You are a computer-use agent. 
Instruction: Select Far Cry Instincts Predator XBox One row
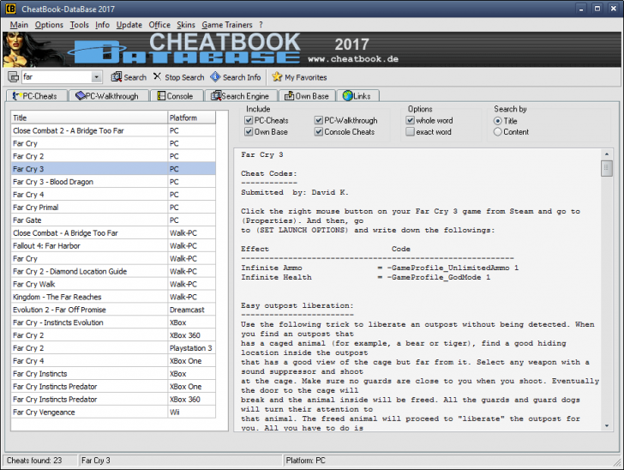[113, 386]
